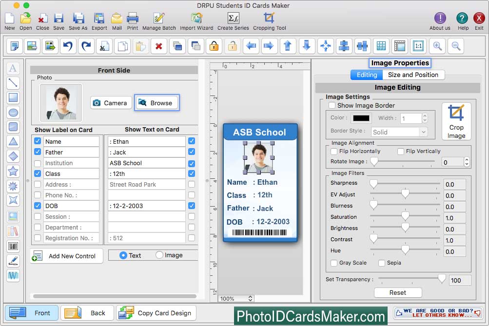Viewport: 489px width, 326px height.
Task: Enable Sepia filter
Action: [382, 263]
